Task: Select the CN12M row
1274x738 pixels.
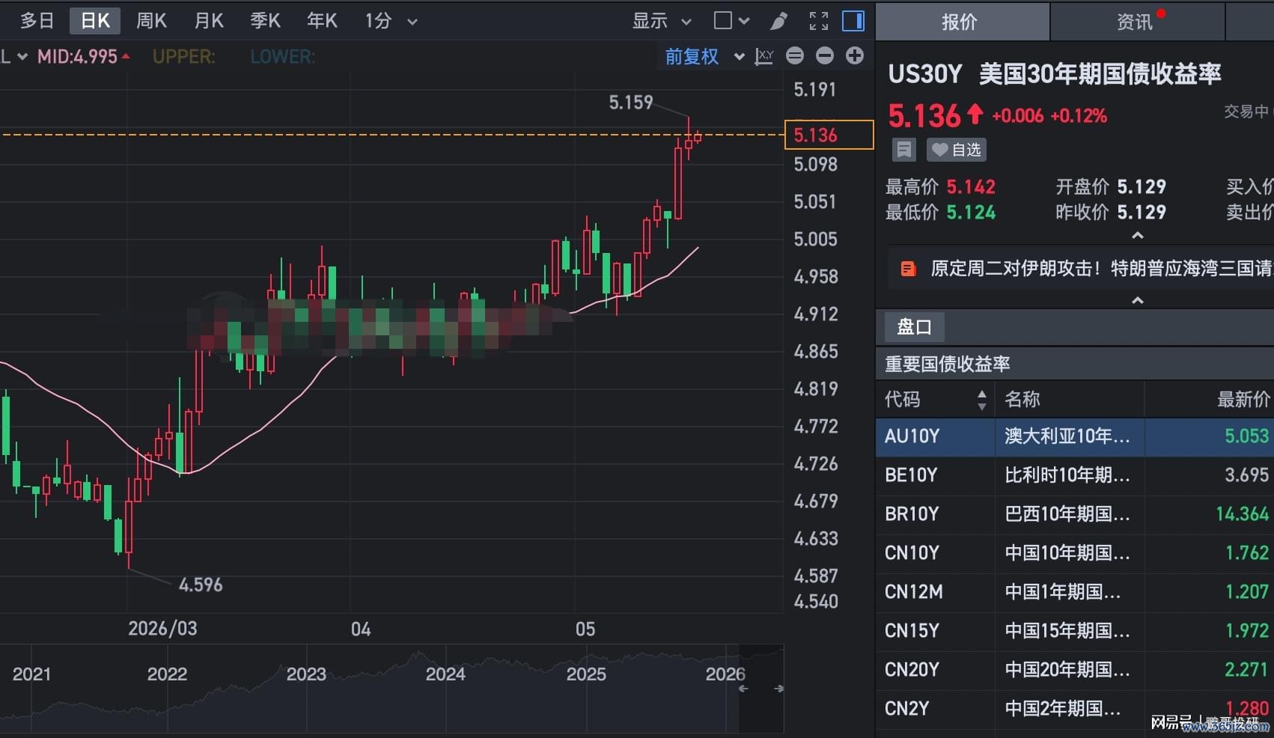Action: tap(1075, 592)
